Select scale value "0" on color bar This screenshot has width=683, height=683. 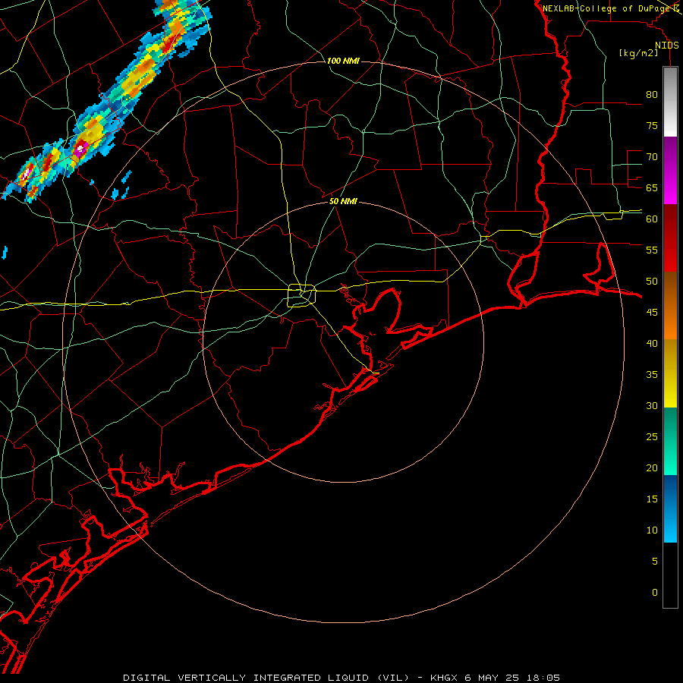pyautogui.click(x=655, y=593)
